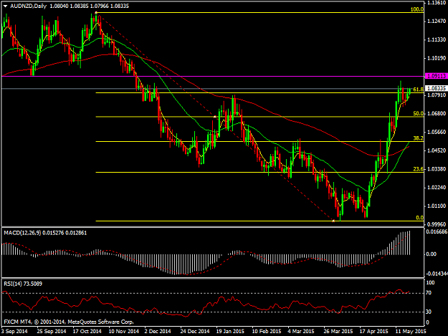
Task: Select the Fibonacci 23.6 level label
Action: tap(418, 169)
